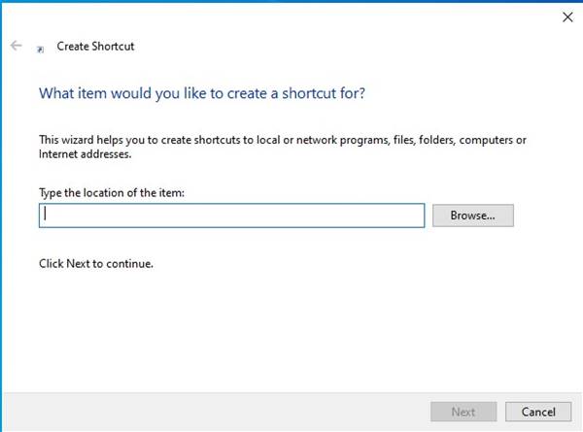Click the item location text field

(231, 216)
